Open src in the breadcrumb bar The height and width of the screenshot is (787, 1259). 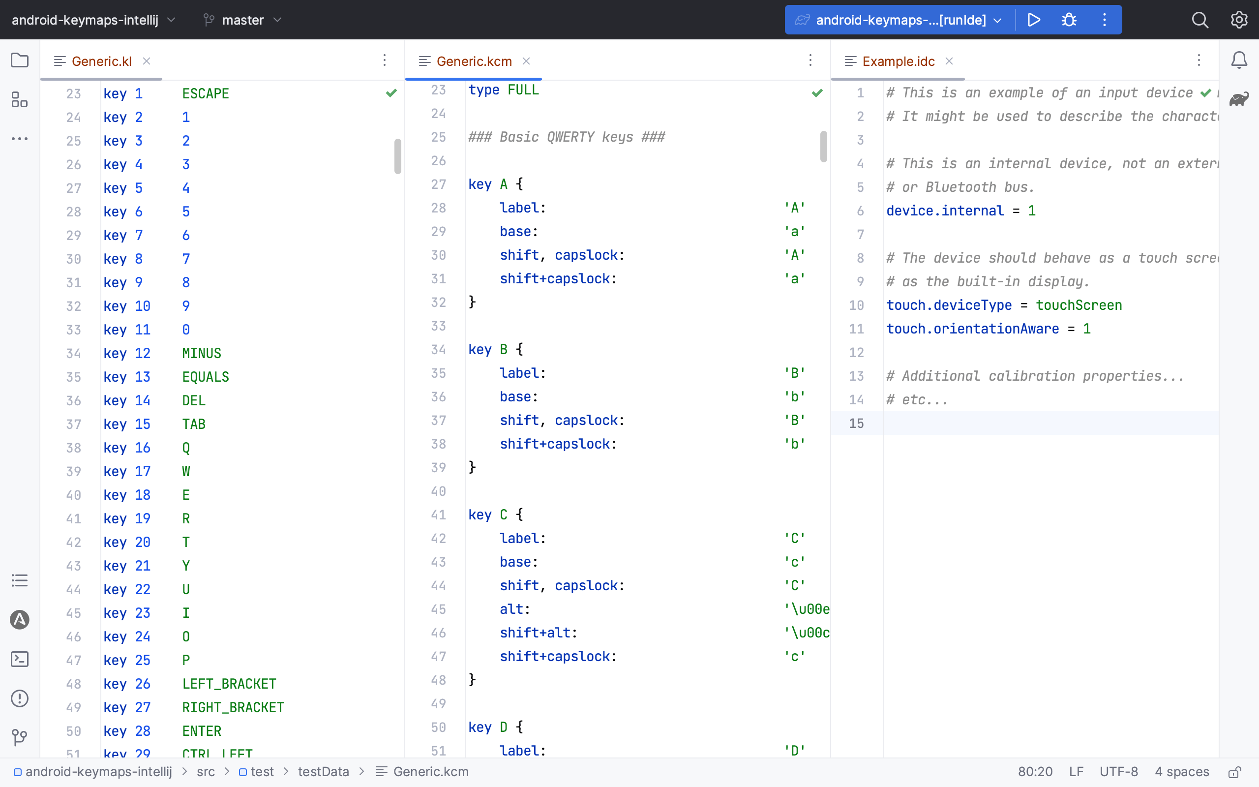pyautogui.click(x=206, y=772)
